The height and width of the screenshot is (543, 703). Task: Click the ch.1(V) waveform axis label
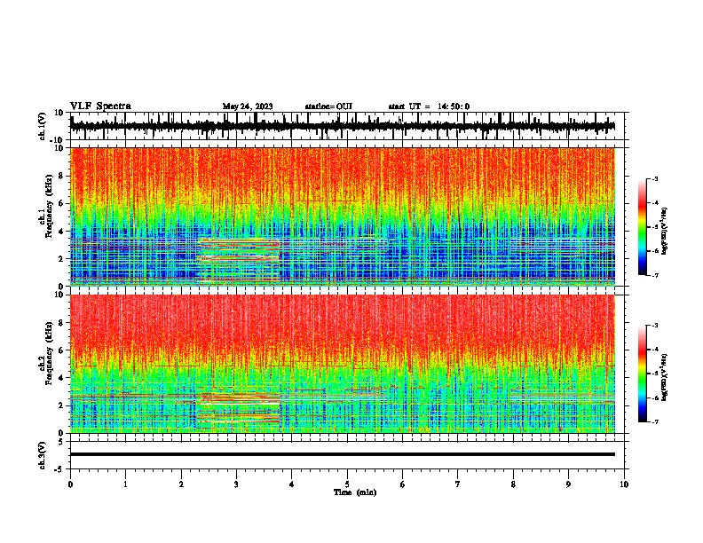point(43,126)
